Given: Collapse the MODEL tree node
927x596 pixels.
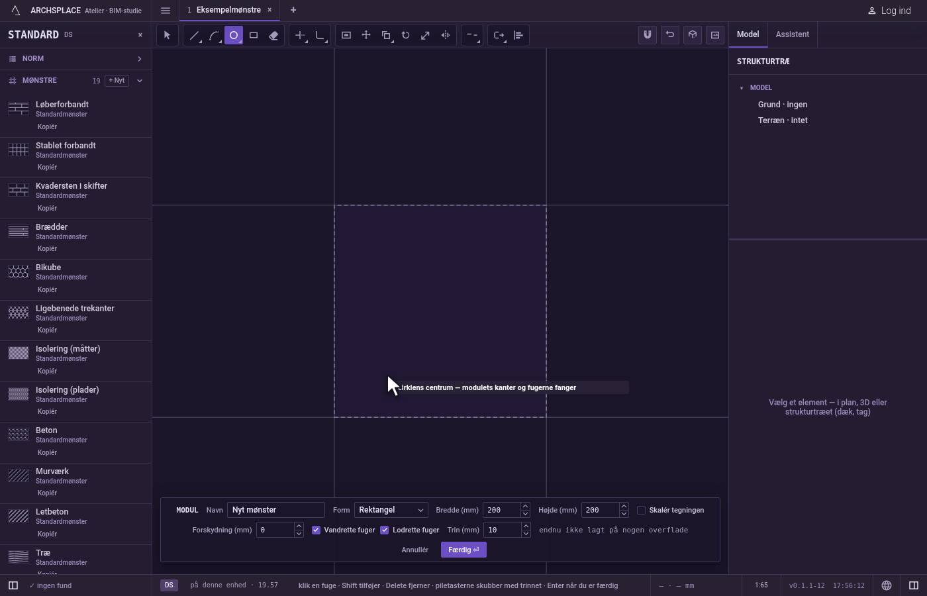Looking at the screenshot, I should coord(742,88).
